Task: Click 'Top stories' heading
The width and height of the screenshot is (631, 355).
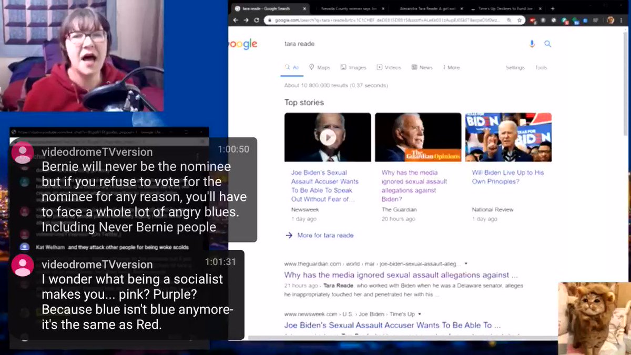Action: (304, 103)
